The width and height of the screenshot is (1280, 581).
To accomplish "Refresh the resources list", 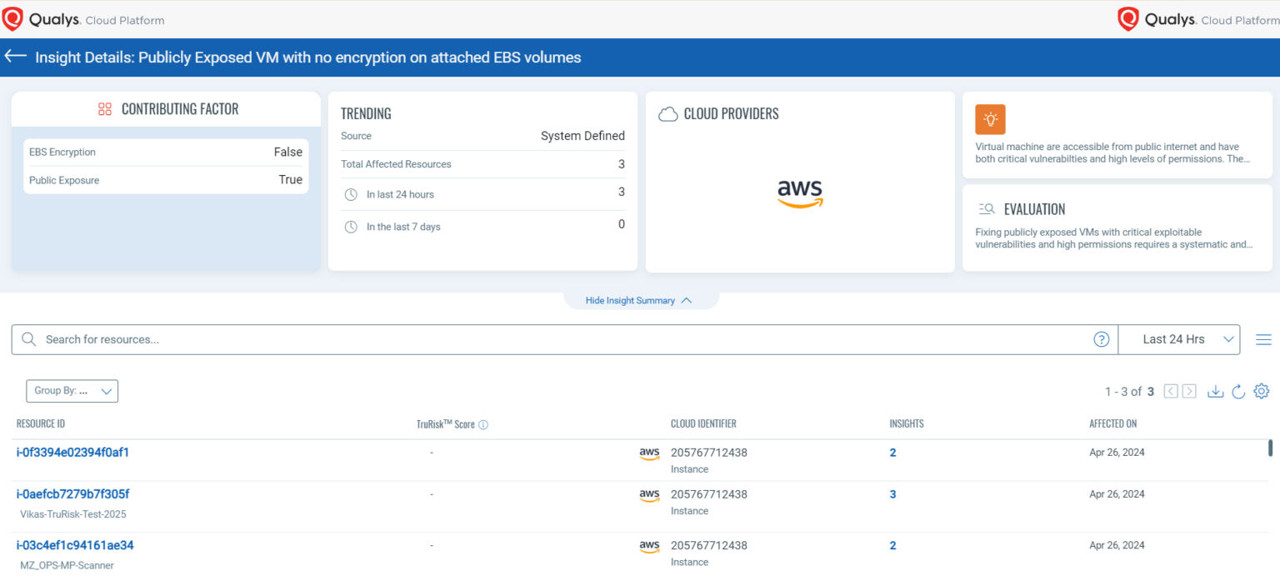I will [x=1238, y=390].
